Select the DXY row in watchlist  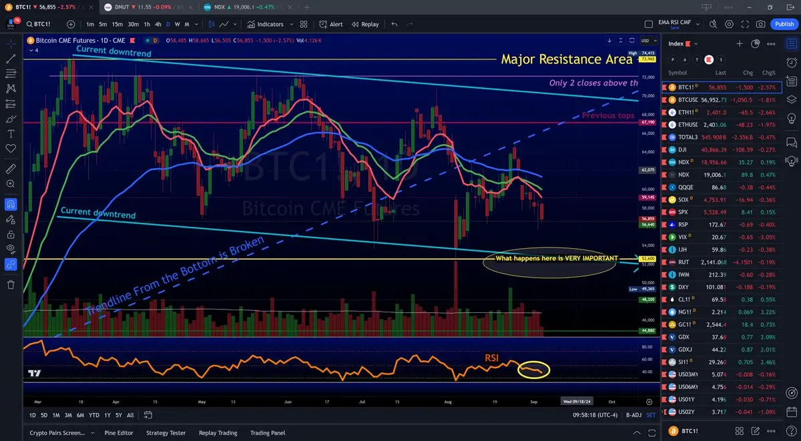point(721,287)
